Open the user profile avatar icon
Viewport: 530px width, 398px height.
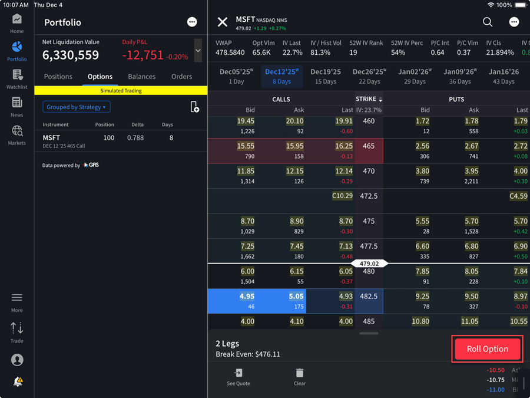coord(17,360)
